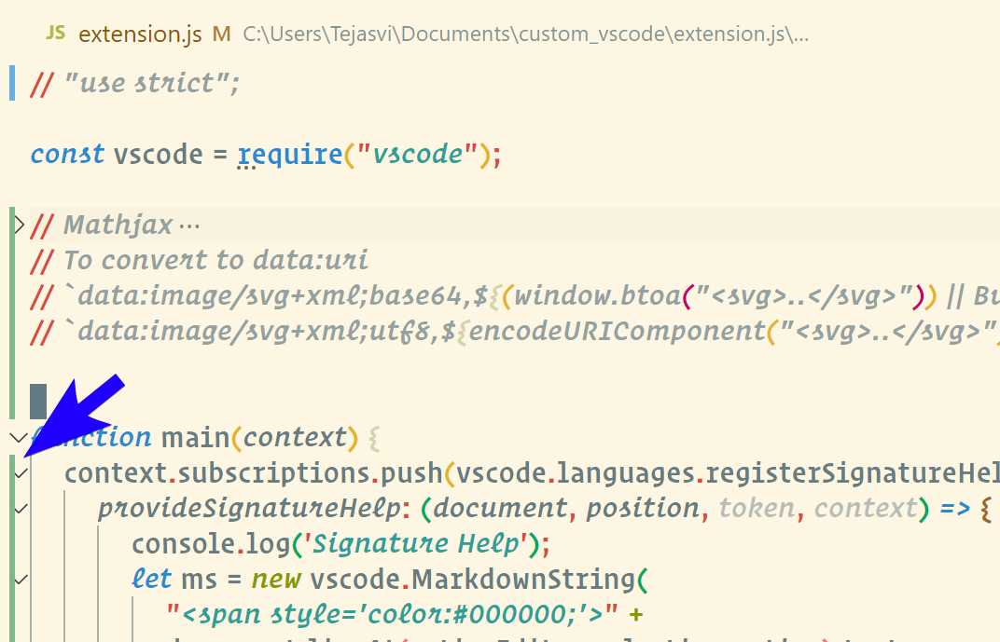Toggle the fold mark beside provideSignatureHelp line
The height and width of the screenshot is (642, 1000).
click(21, 508)
